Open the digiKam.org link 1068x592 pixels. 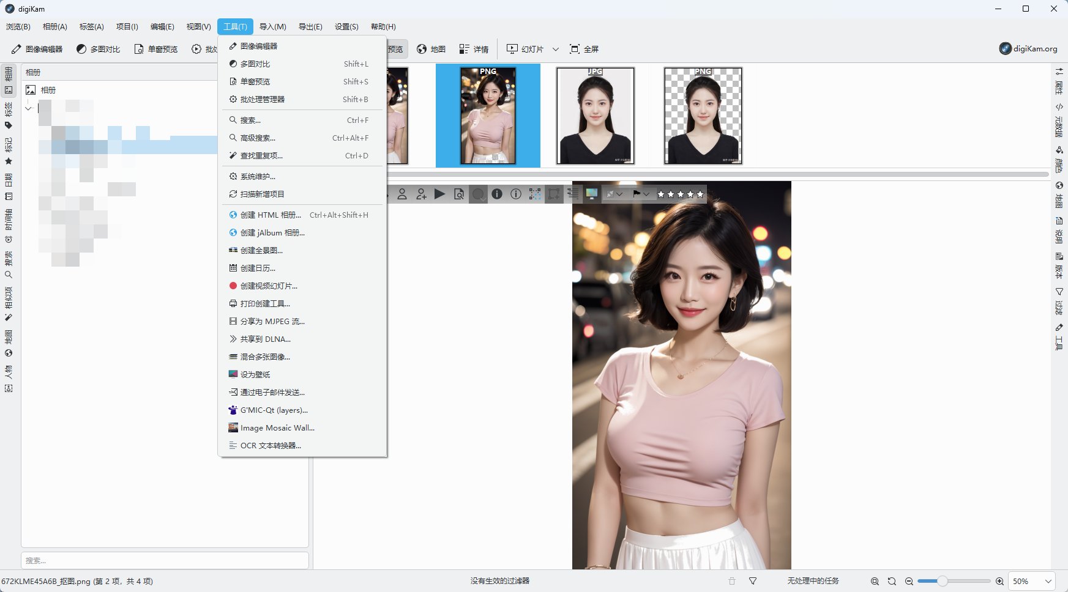(x=1028, y=48)
